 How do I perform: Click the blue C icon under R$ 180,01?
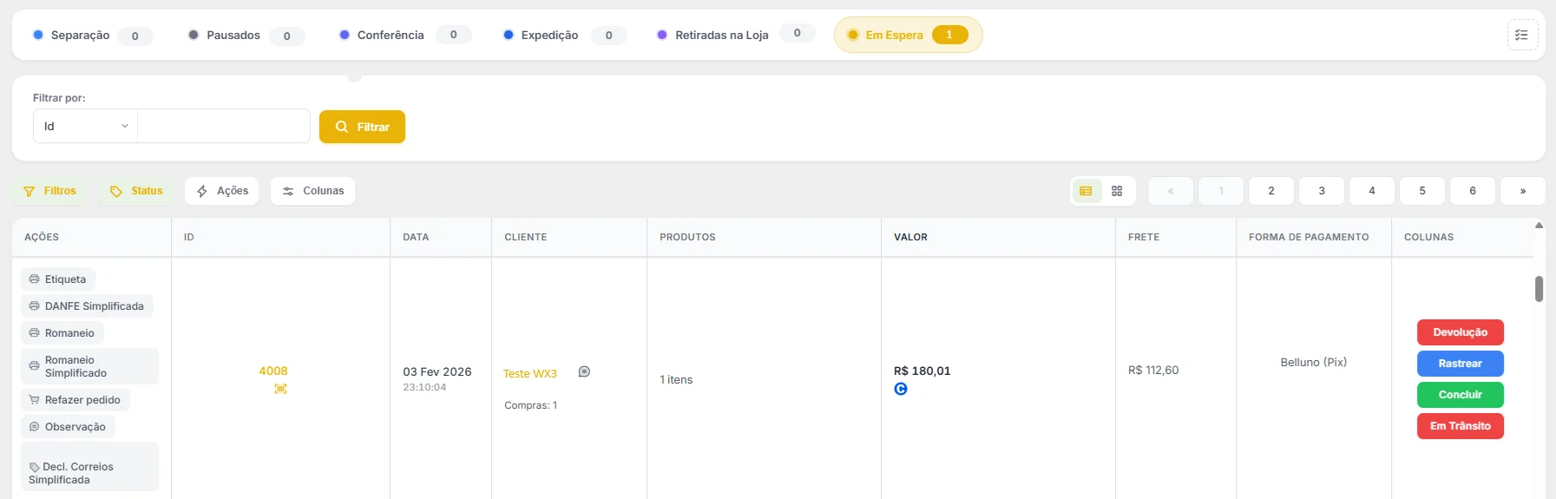point(901,389)
